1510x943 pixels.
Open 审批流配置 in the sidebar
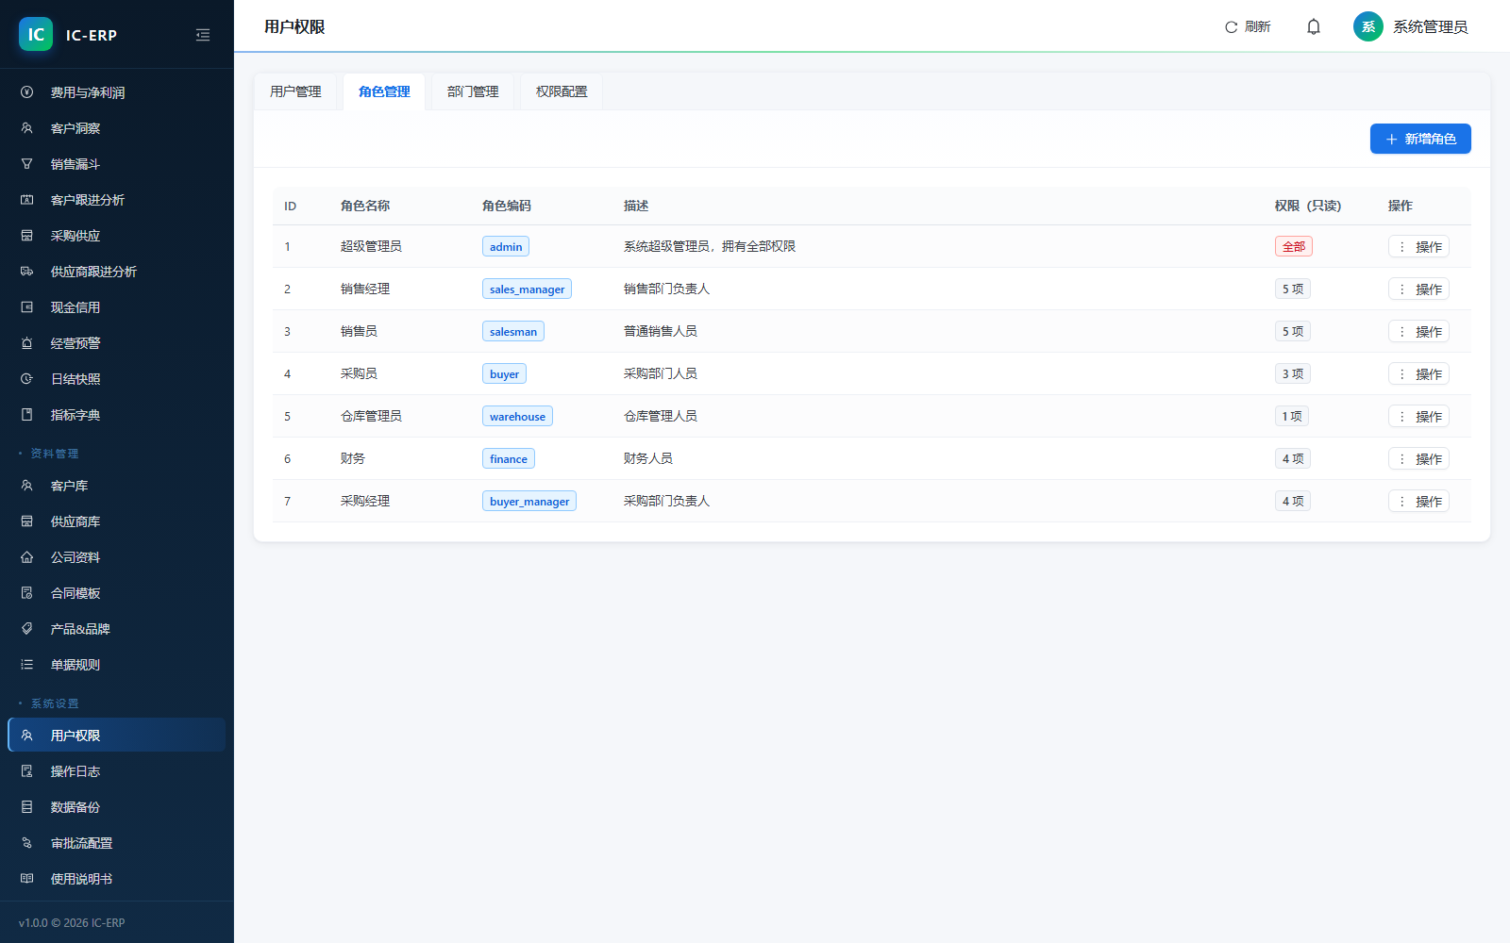[117, 843]
